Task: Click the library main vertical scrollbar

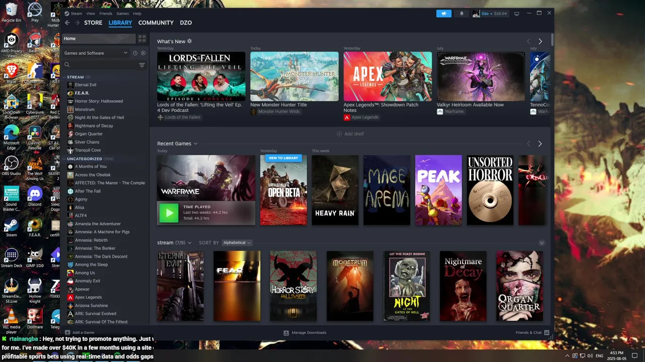Action: point(552,39)
